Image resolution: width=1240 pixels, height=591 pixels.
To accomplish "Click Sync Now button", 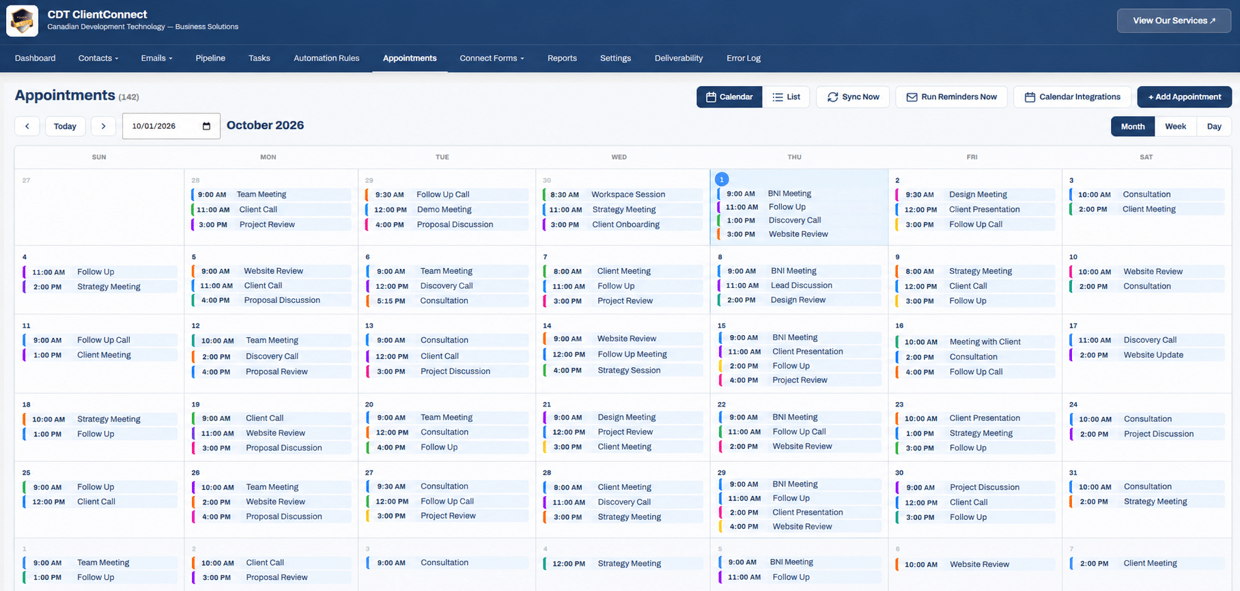I will point(853,97).
